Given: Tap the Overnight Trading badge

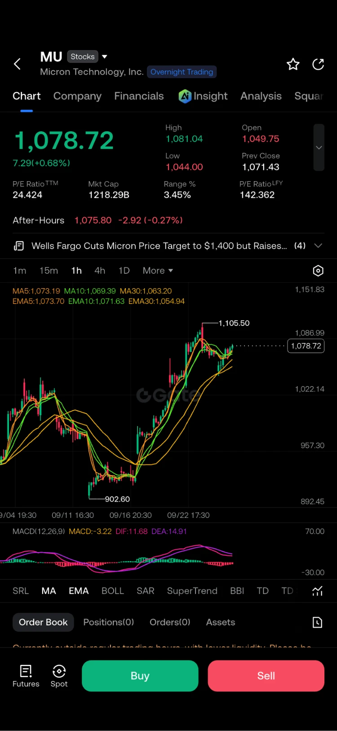Looking at the screenshot, I should tap(182, 72).
